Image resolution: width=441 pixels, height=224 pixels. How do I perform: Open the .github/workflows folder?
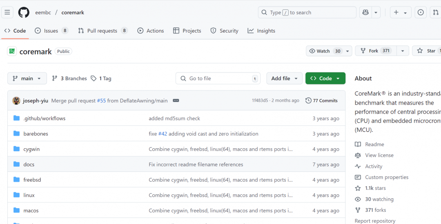[45, 119]
